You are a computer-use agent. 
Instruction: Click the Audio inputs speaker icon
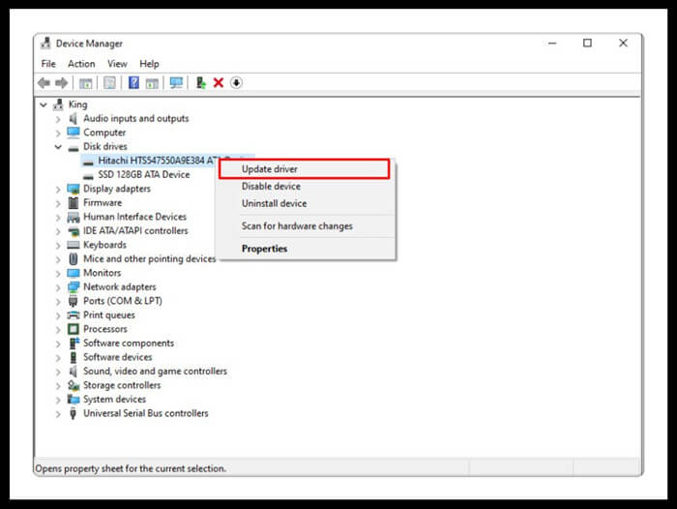coord(74,118)
